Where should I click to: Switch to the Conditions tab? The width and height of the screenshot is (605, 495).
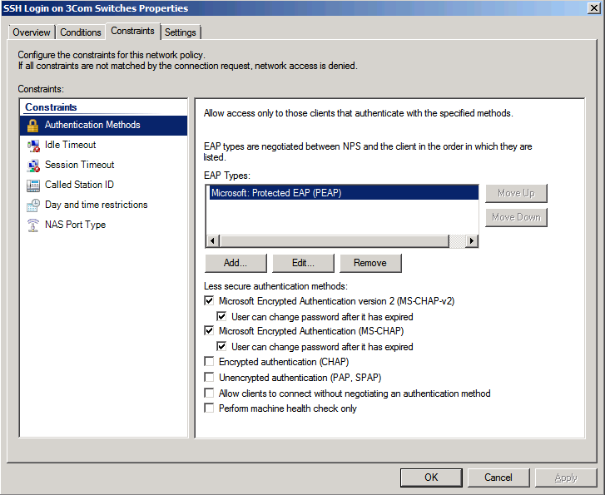pos(81,32)
